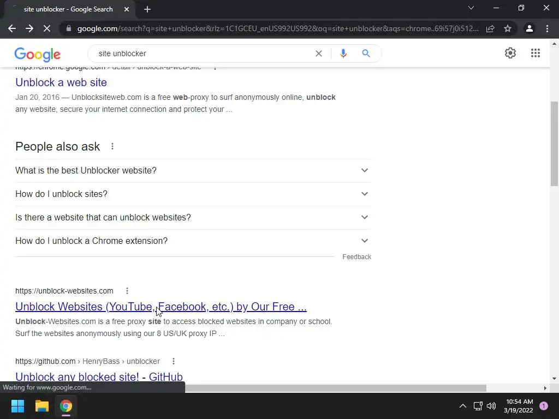Click the Feedback link
Viewport: 559px width, 419px height.
[357, 257]
